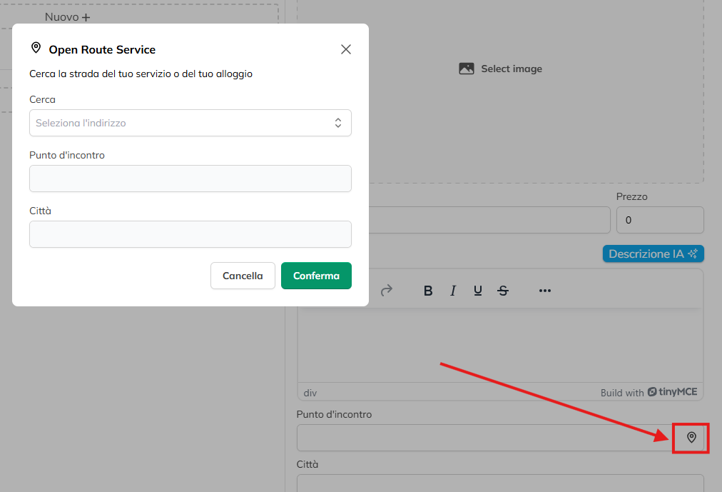722x492 pixels.
Task: Toggle bold formatting in the editor
Action: 428,291
